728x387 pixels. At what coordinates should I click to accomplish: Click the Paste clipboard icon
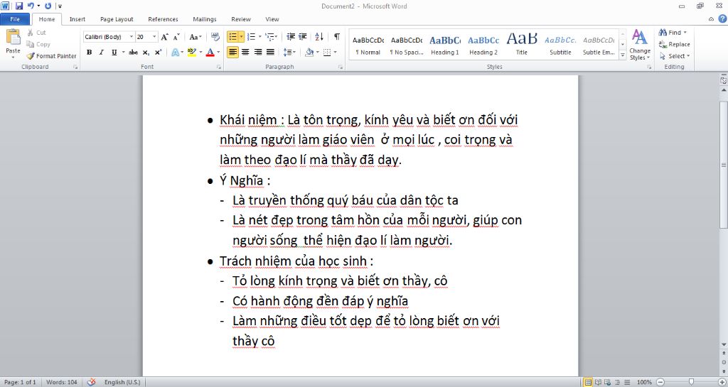pos(13,40)
